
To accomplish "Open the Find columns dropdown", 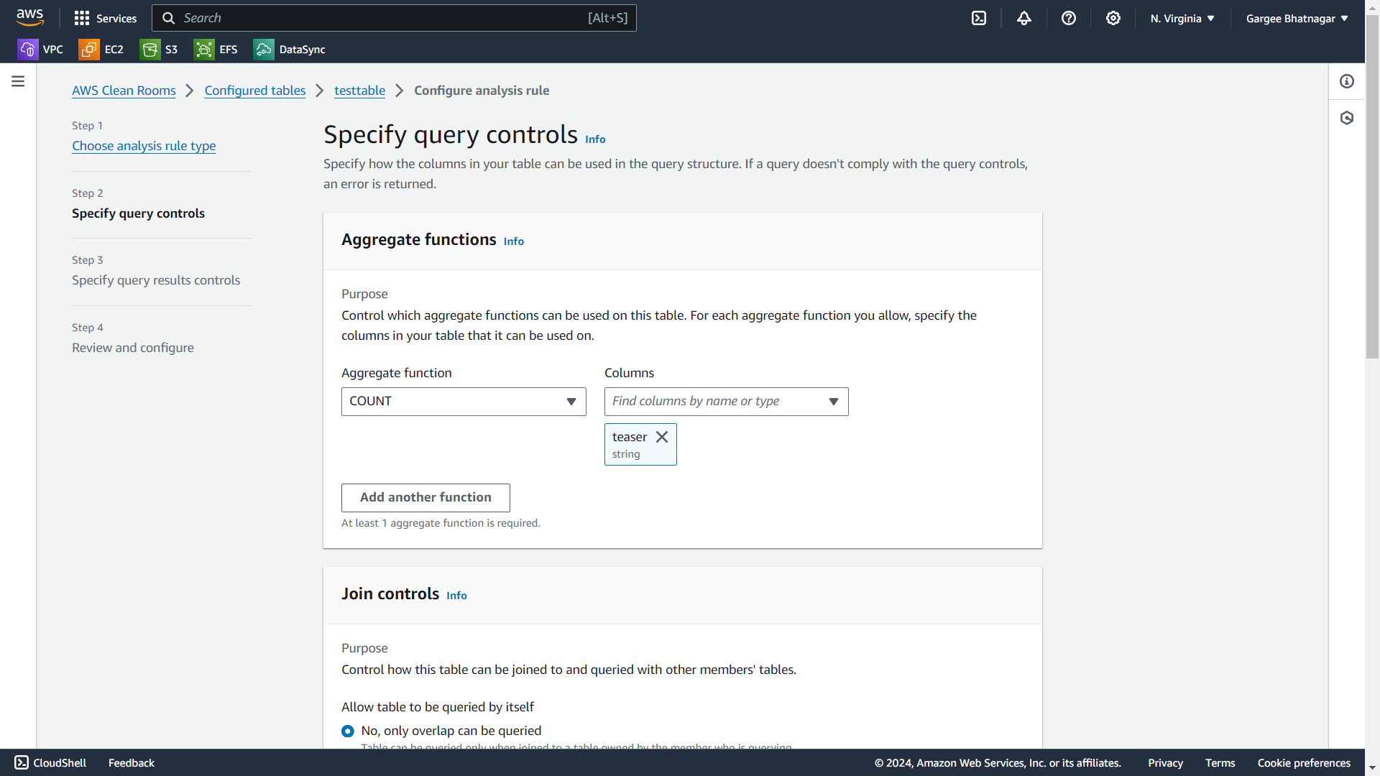I will click(726, 402).
